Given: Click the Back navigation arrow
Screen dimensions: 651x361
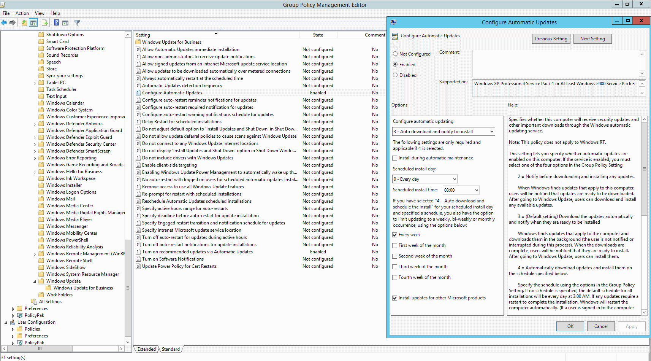Looking at the screenshot, I should pyautogui.click(x=4, y=22).
